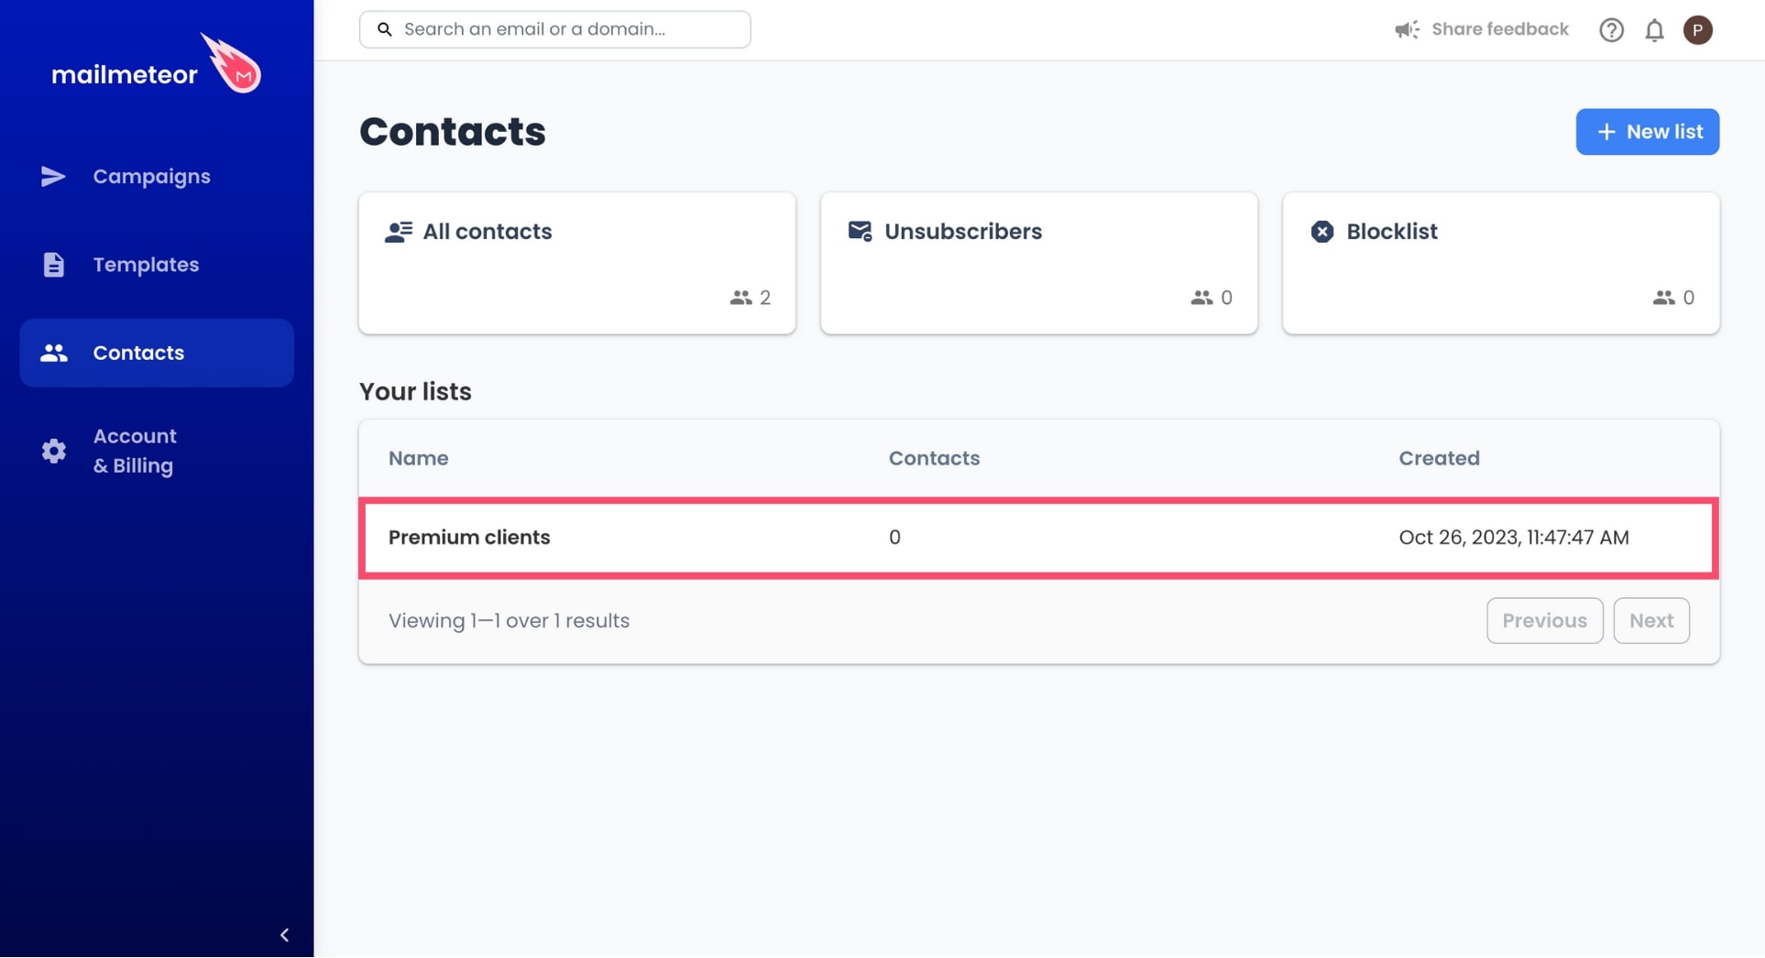Screen dimensions: 1765x958
Task: Click the Previous pagination button
Action: [x=1544, y=621]
